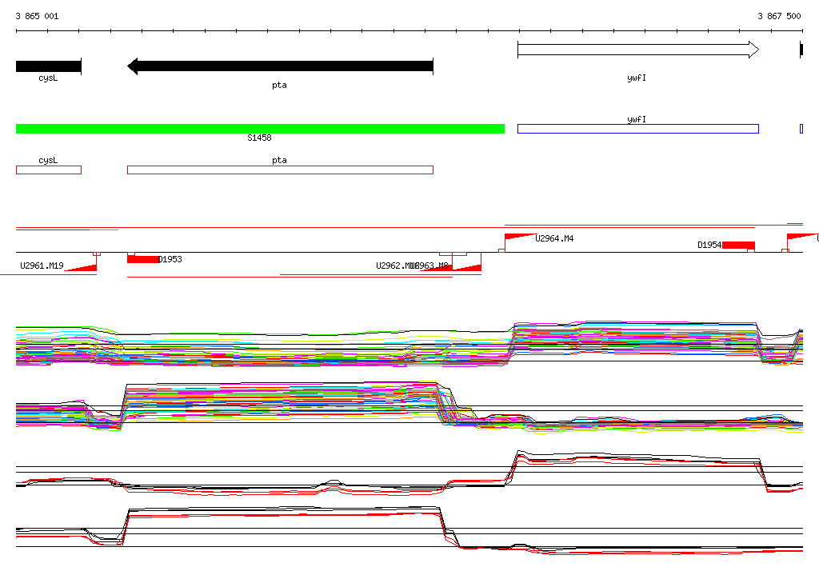819x571 pixels.
Task: Click the red pta outlined box
Action: pyautogui.click(x=280, y=170)
